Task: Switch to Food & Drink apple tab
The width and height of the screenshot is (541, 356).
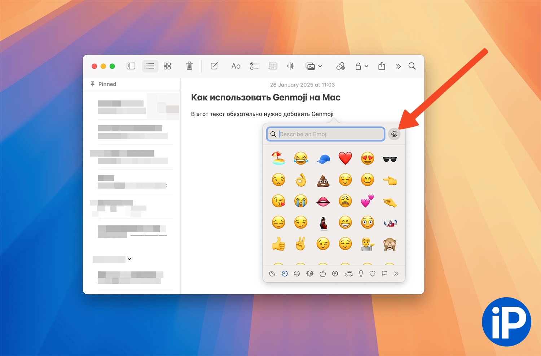Action: coord(323,274)
